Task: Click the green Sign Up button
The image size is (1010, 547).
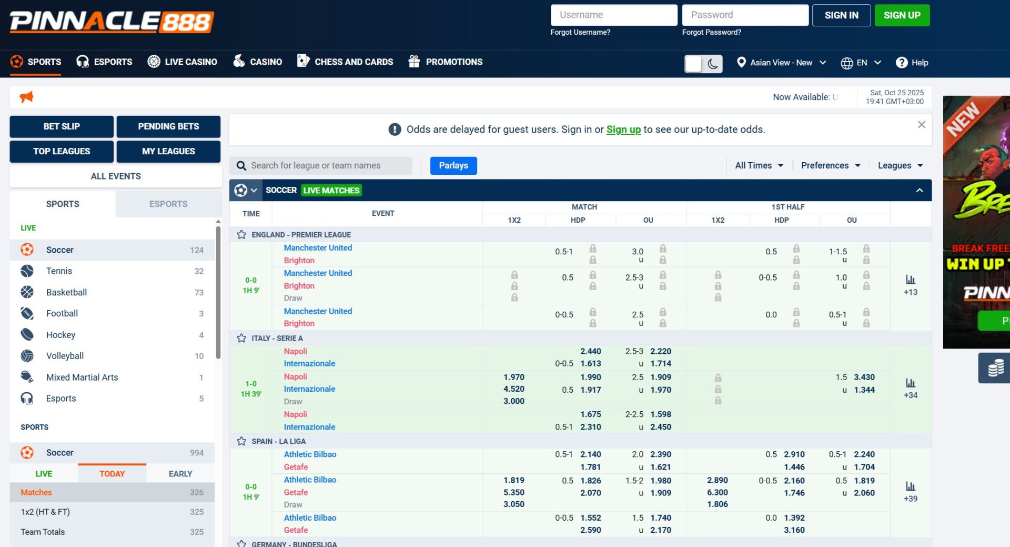Action: (x=902, y=15)
